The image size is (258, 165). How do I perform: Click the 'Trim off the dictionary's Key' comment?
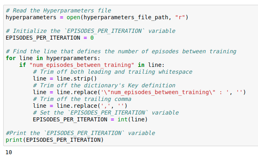click(104, 85)
